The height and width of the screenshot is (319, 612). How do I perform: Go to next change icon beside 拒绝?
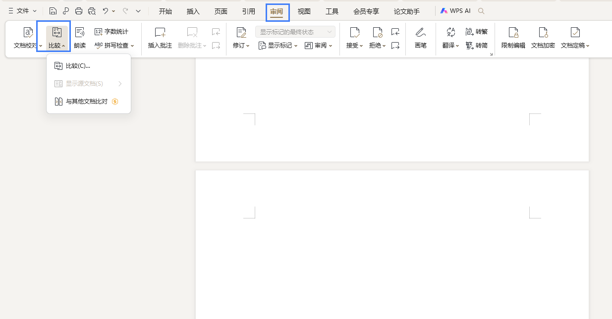[x=395, y=46]
